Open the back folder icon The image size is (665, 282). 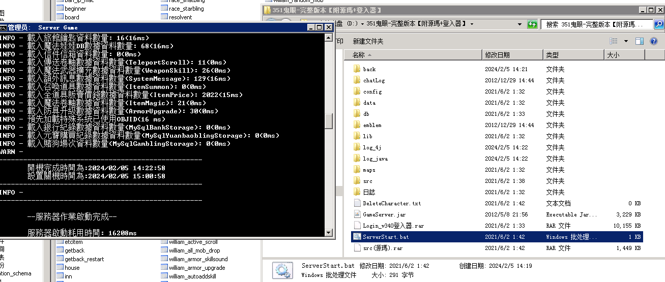(x=357, y=69)
